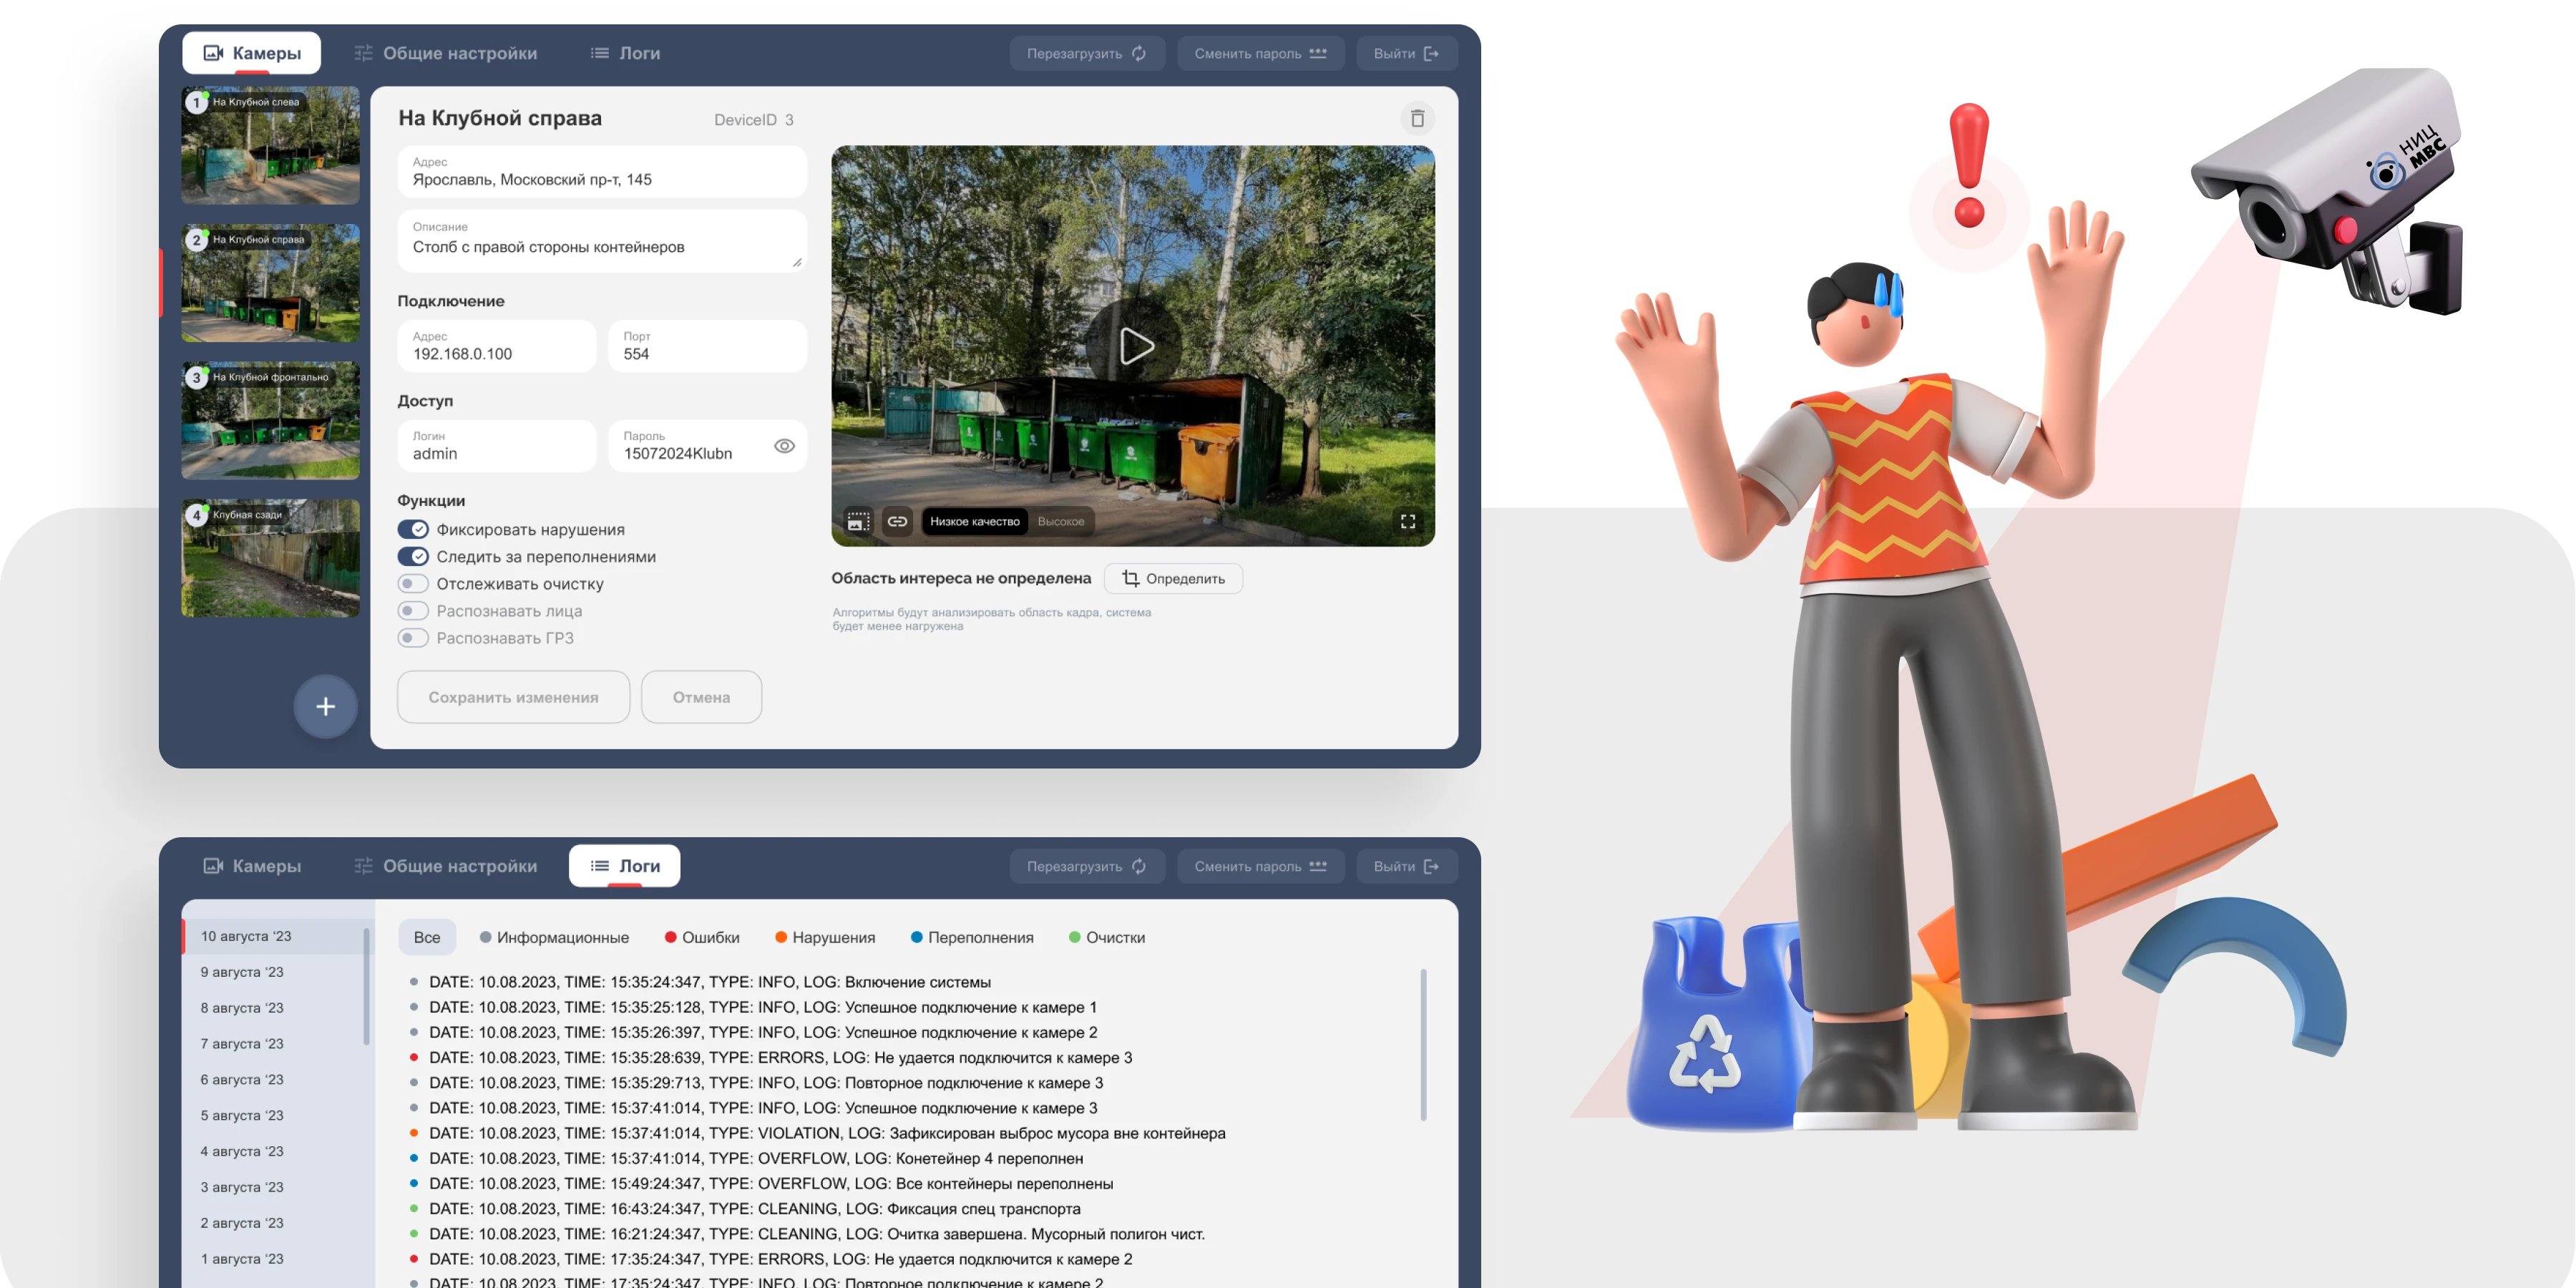Copy the stream link with the chain icon
Viewport: 2576px width, 1288px height.
[x=897, y=521]
